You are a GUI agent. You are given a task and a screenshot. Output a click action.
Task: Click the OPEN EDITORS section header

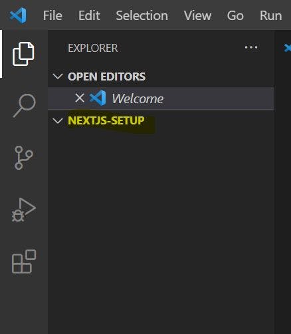click(106, 77)
